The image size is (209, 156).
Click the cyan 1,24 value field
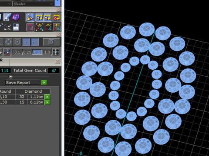pos(5,71)
